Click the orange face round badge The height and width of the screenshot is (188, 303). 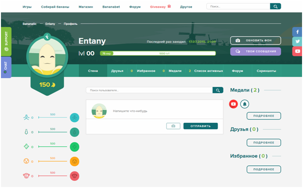[75, 161]
